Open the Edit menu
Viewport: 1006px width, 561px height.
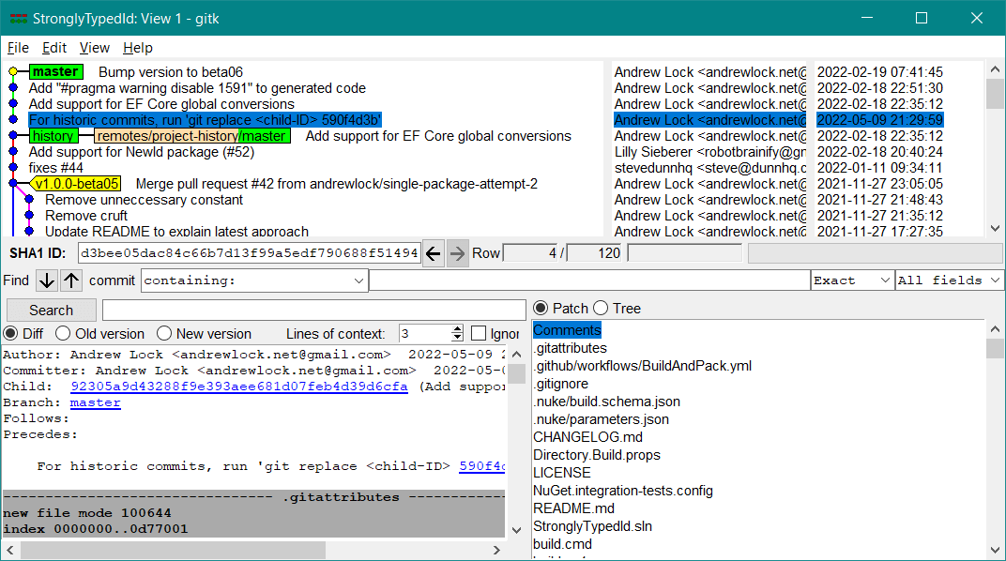[54, 48]
